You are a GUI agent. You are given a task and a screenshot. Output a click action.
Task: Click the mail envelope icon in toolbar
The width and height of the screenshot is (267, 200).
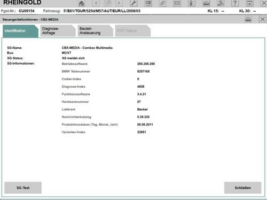coord(177,3)
